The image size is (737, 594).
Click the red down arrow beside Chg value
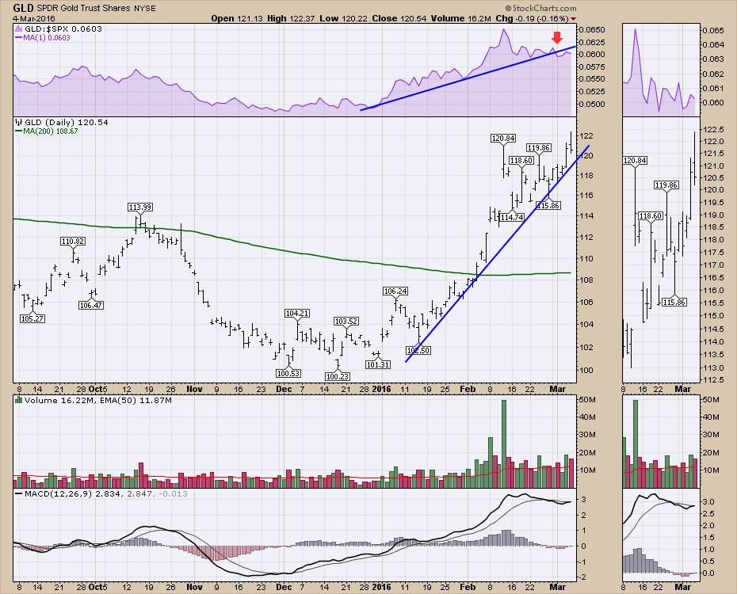coord(573,19)
